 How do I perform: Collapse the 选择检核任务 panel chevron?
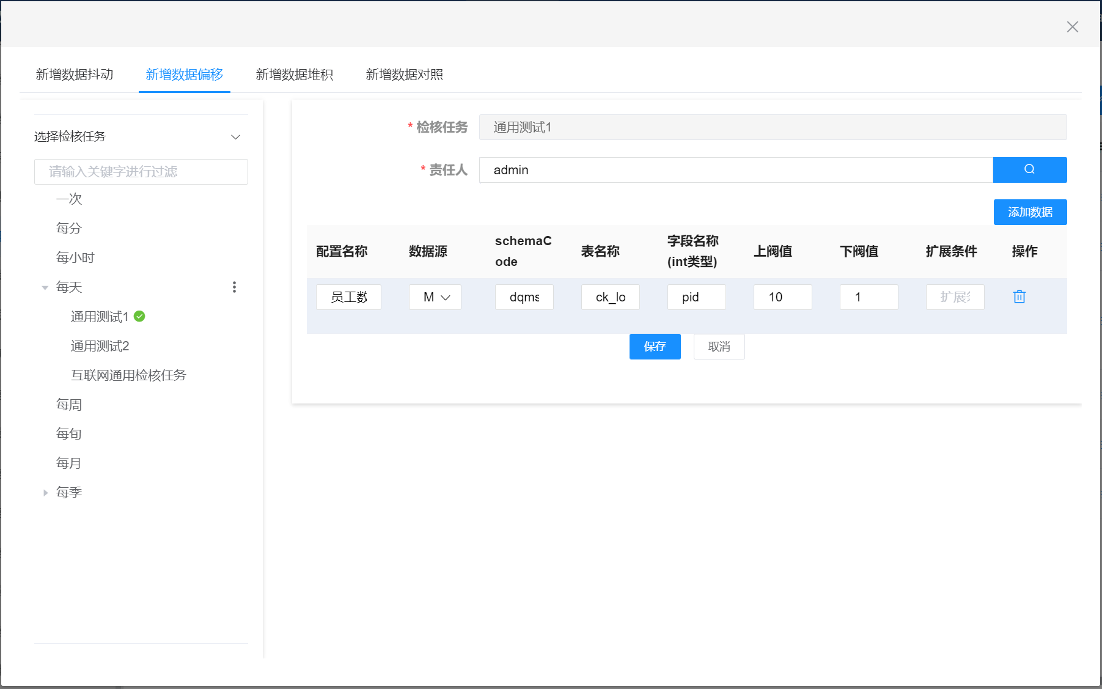tap(235, 137)
